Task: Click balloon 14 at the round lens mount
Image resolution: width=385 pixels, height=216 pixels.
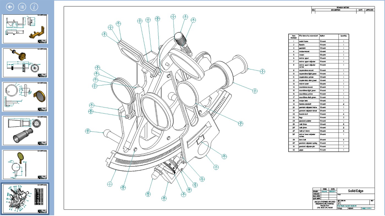Action: (x=91, y=105)
